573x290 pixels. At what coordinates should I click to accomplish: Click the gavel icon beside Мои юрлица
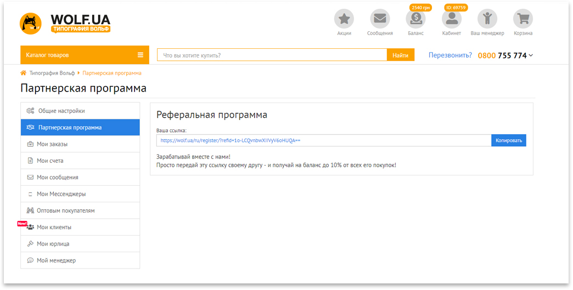[30, 243]
